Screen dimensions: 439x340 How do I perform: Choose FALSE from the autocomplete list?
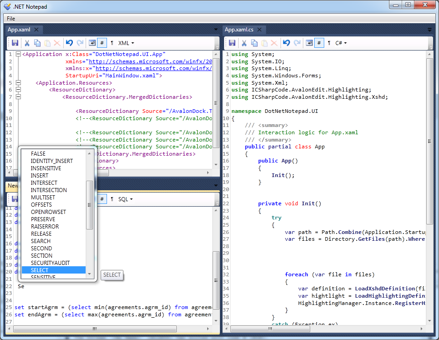coord(54,154)
